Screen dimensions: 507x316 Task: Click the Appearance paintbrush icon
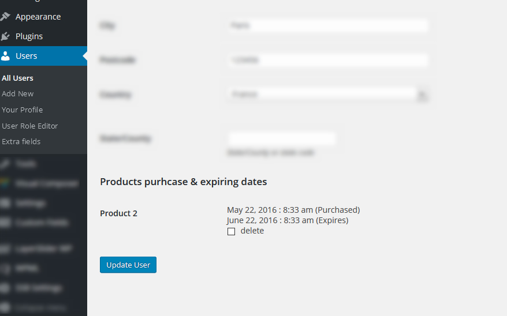[x=6, y=17]
